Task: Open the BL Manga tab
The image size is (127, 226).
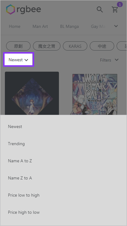Action: pyautogui.click(x=69, y=26)
